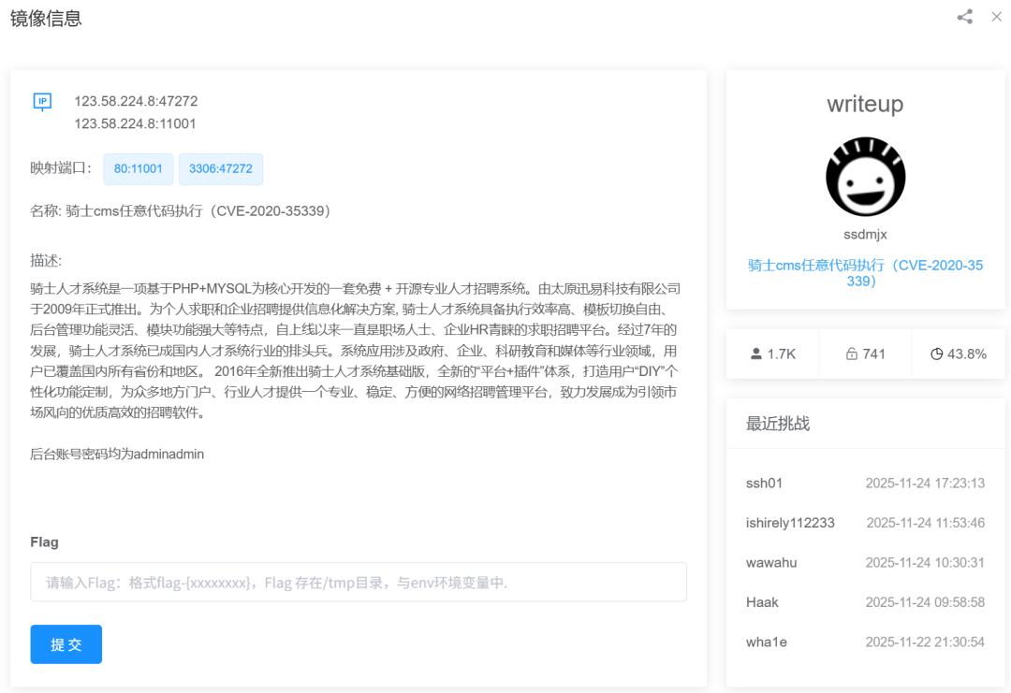Image resolution: width=1011 pixels, height=693 pixels.
Task: Click the 1.7K user count value
Action: tap(782, 354)
